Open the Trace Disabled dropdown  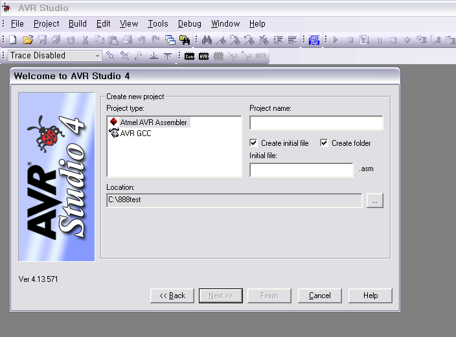pyautogui.click(x=97, y=56)
